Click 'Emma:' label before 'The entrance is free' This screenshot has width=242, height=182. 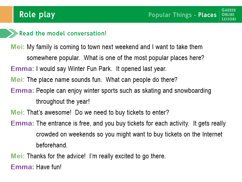tap(22, 123)
